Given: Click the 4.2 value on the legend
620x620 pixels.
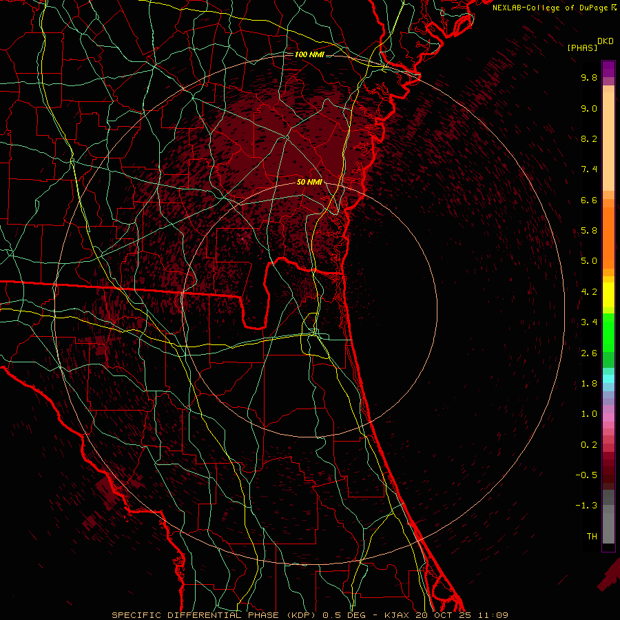Looking at the screenshot, I should click(x=589, y=292).
